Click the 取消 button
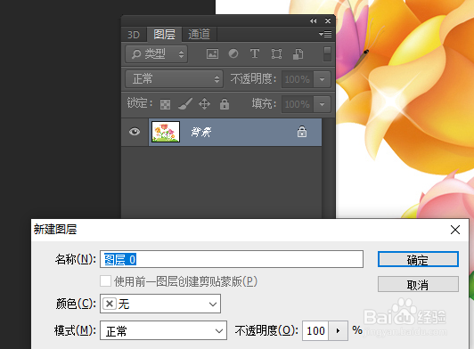 418,284
